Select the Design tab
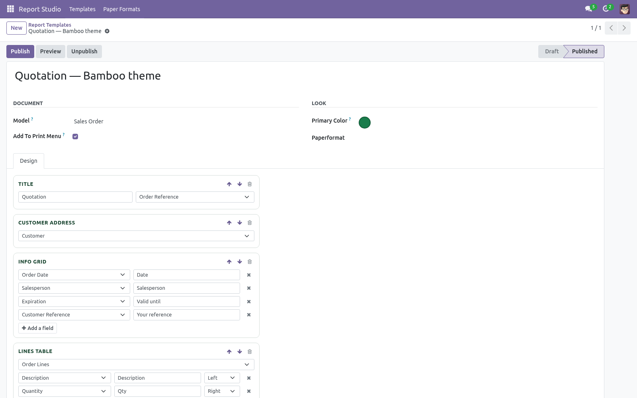 pyautogui.click(x=29, y=161)
